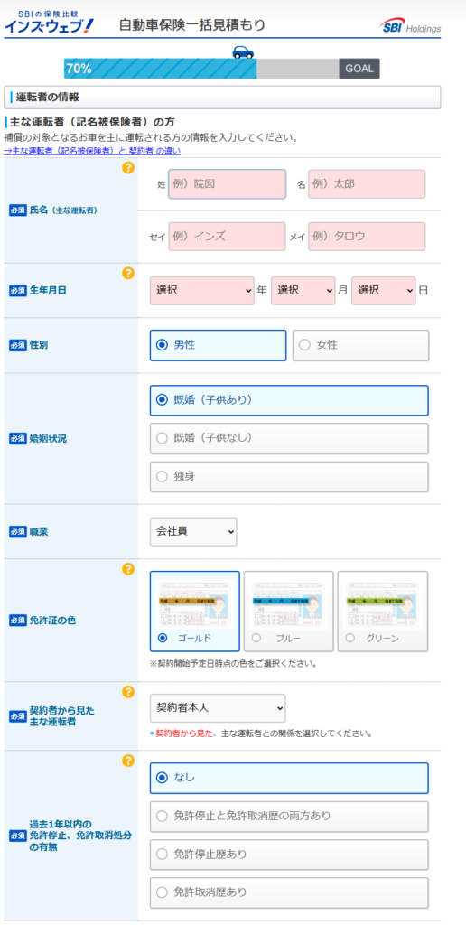Click the 名 given name input field
This screenshot has width=466, height=925.
[x=367, y=184]
